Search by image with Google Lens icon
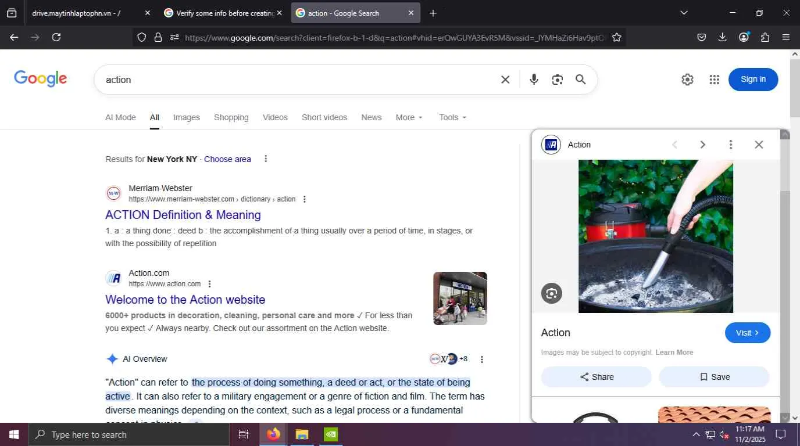The image size is (800, 446). 558,80
